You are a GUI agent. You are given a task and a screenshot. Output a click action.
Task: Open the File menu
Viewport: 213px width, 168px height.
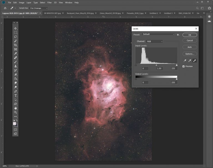coord(9,2)
